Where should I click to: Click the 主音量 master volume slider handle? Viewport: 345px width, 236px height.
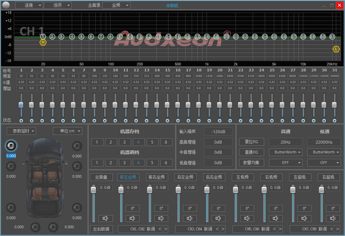click(94, 189)
